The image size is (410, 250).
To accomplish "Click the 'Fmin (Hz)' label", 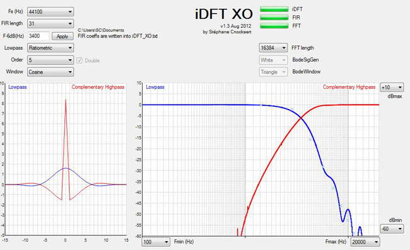I will 184,242.
